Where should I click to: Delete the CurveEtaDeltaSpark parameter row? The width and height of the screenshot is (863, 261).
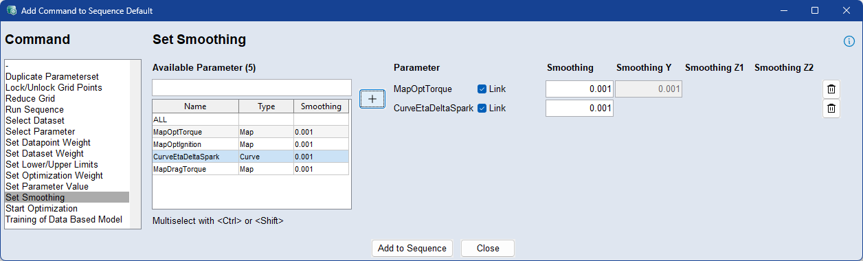tap(831, 109)
